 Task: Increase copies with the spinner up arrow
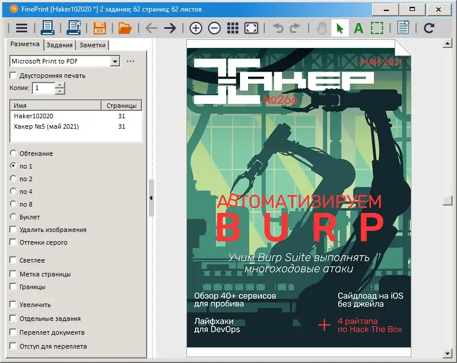[x=60, y=85]
